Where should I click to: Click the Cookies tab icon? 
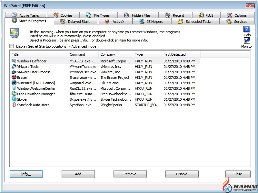[56, 15]
